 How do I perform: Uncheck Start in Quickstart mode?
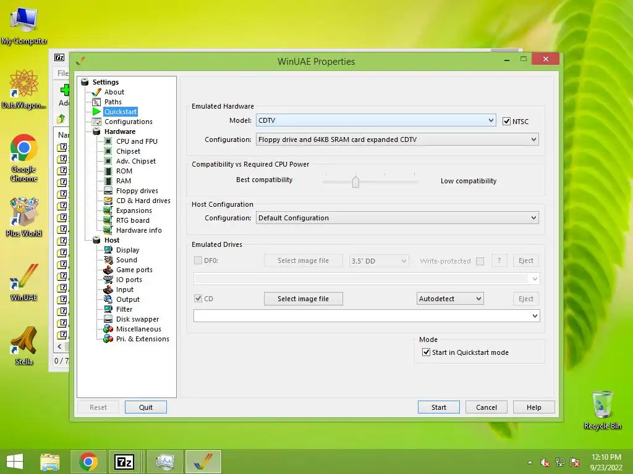point(426,352)
